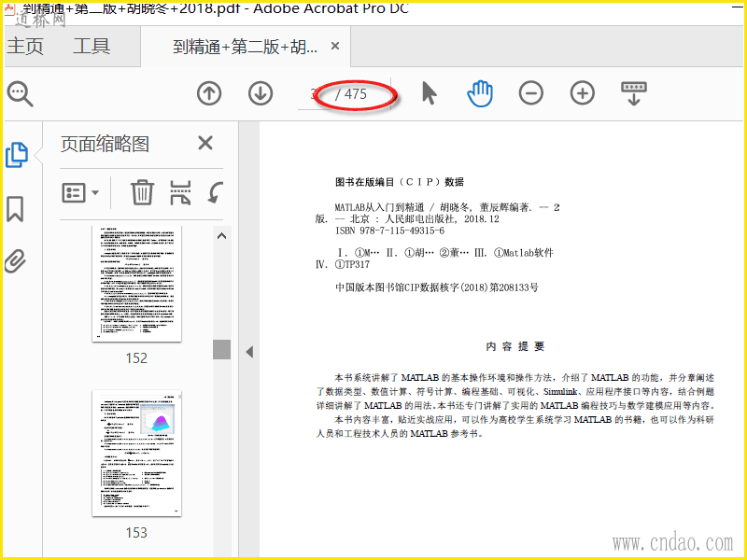This screenshot has height=560, width=747.
Task: Click the current page number field
Action: 315,94
